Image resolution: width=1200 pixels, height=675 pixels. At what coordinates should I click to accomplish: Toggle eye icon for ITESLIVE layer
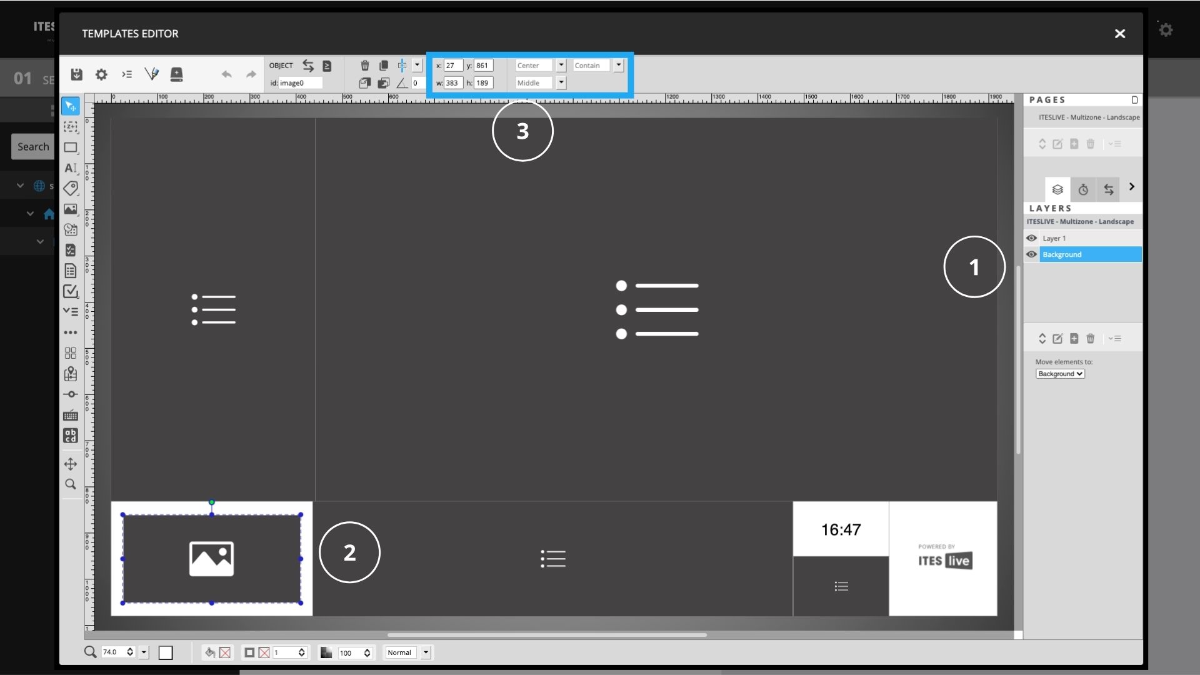[1032, 238]
